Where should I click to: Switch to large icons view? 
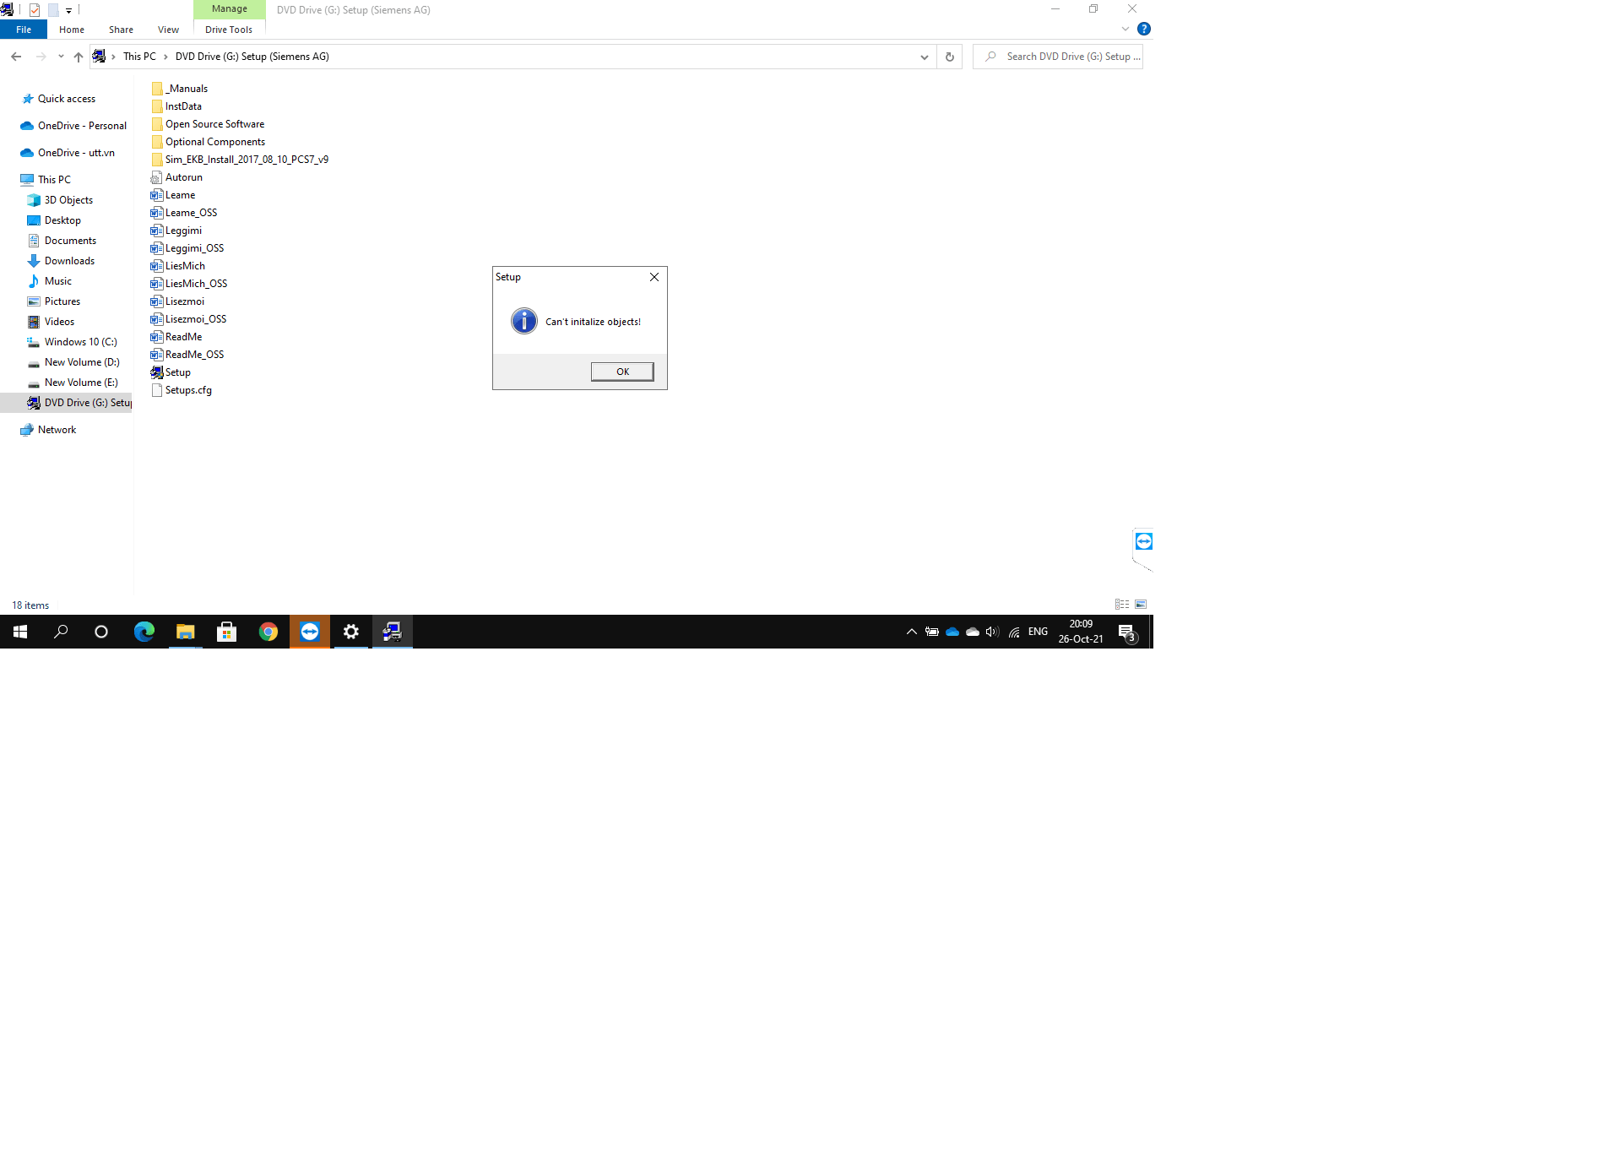coord(1141,605)
